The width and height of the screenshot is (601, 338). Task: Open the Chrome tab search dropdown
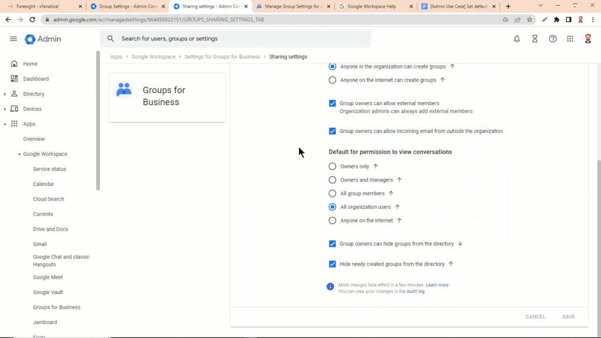coord(541,6)
